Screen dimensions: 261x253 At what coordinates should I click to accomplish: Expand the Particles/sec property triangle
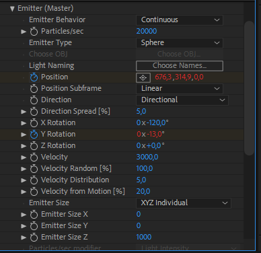click(24, 32)
